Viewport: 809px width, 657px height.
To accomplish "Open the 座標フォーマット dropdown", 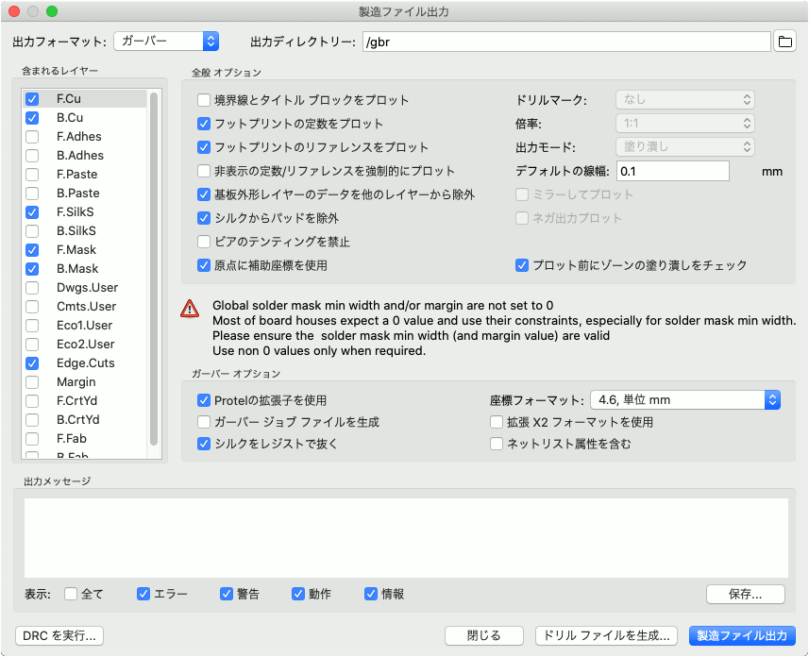I will 685,400.
